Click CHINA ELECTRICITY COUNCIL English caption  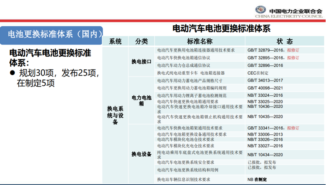[289, 16]
